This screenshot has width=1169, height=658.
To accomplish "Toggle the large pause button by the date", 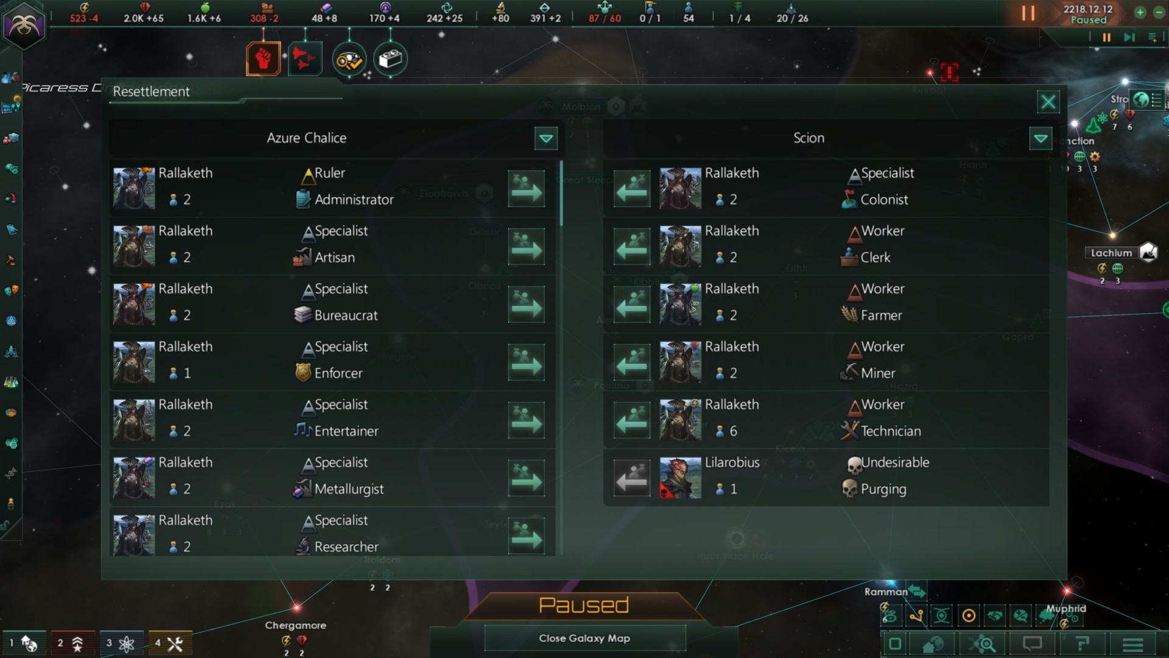I will pos(1028,13).
